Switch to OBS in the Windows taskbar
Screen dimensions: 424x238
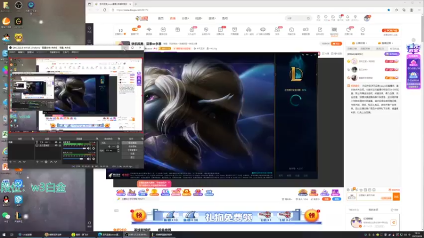click(x=137, y=235)
